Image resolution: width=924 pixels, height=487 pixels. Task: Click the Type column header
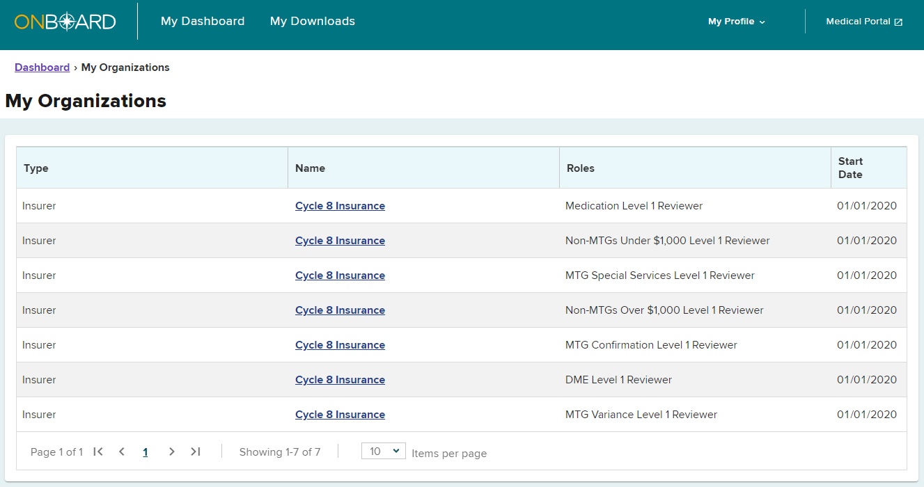tap(36, 168)
